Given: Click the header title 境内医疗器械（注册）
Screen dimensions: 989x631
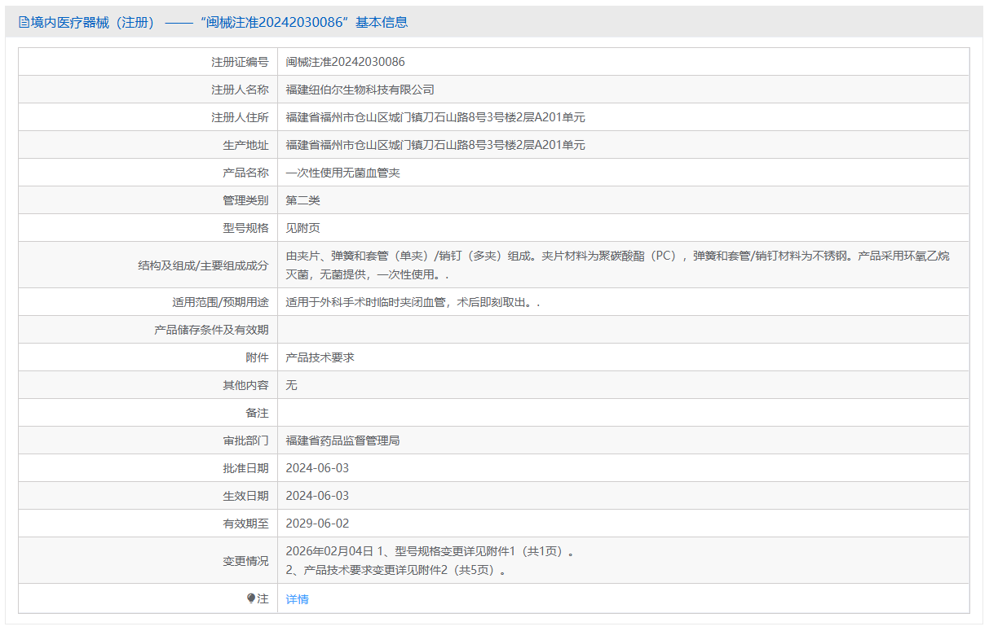Looking at the screenshot, I should click(93, 22).
